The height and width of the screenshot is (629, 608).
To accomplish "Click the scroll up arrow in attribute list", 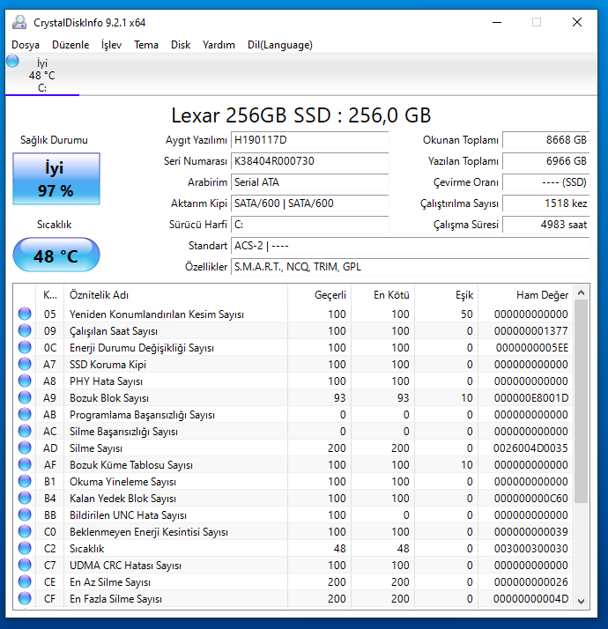I will point(582,293).
